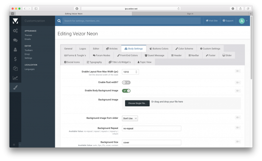Open the Community speech bubbles sidebar icon
The image size is (262, 161).
pyautogui.click(x=15, y=40)
